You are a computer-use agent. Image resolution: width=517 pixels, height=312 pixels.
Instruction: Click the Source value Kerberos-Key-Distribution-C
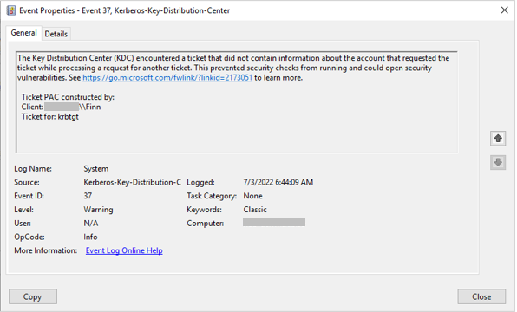(x=132, y=183)
